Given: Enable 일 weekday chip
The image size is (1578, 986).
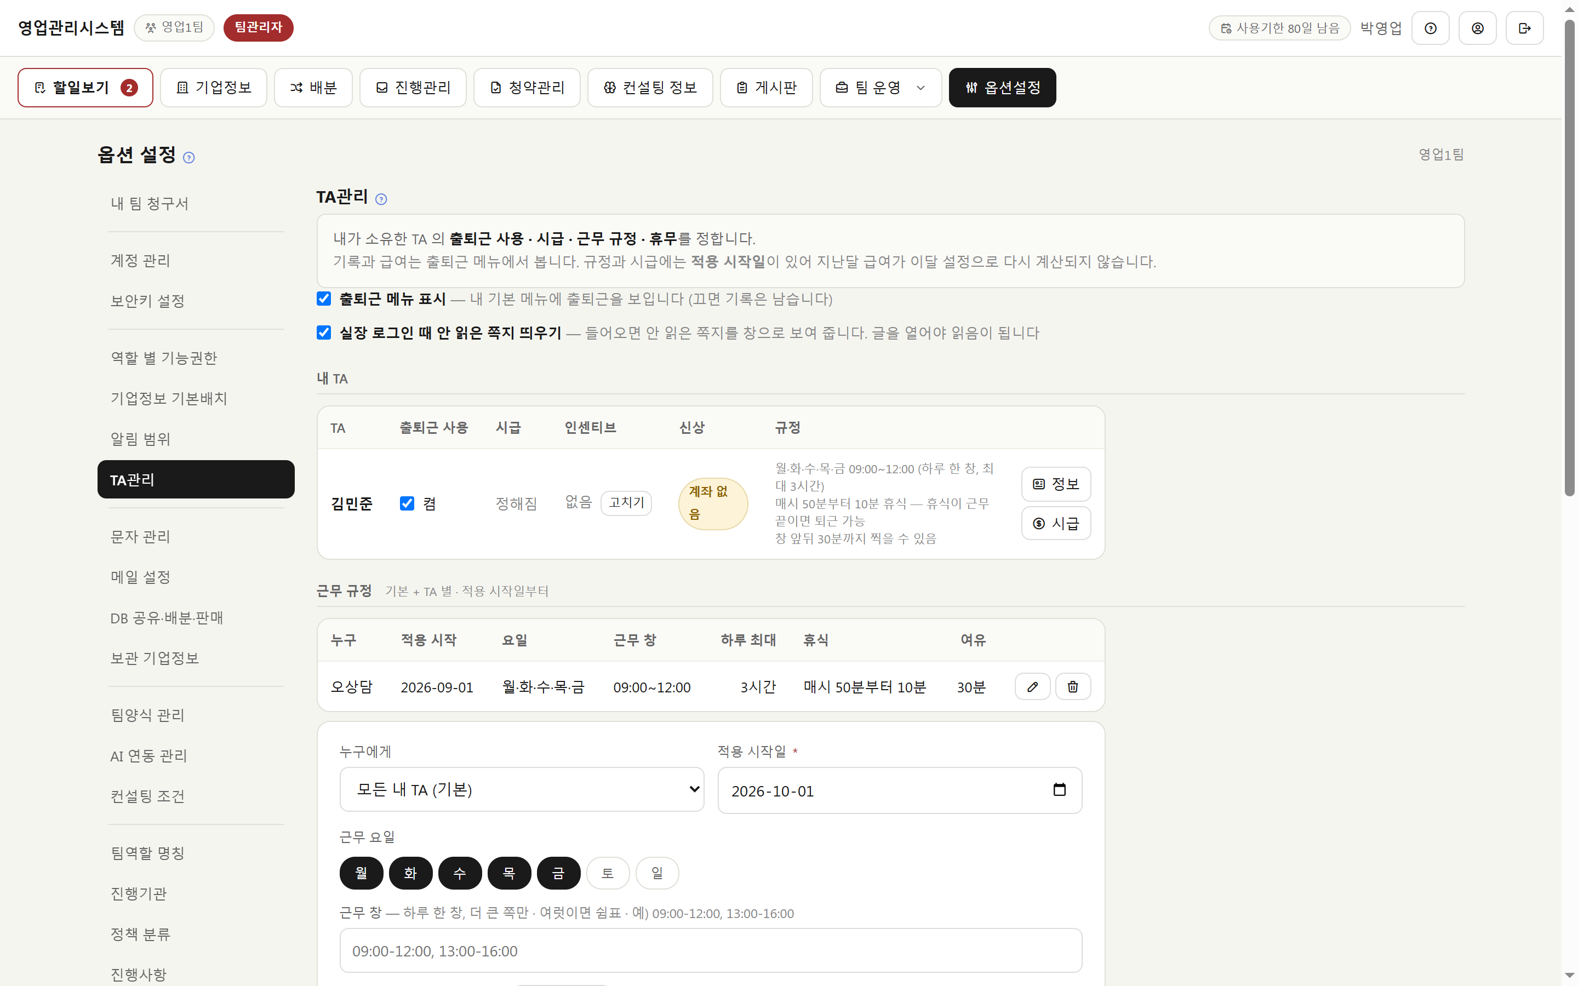Looking at the screenshot, I should (x=658, y=873).
